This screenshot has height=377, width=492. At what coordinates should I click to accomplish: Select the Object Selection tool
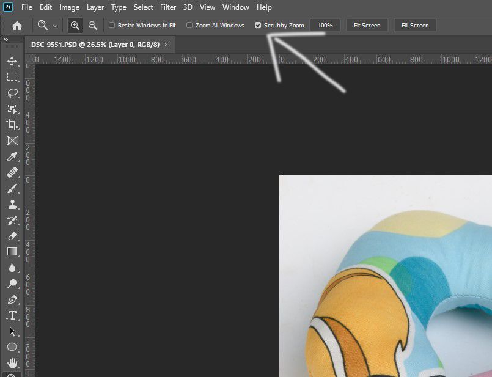coord(12,109)
